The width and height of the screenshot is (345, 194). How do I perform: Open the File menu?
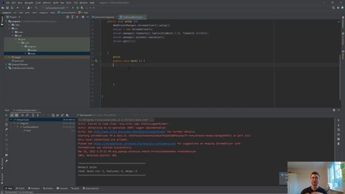point(8,3)
